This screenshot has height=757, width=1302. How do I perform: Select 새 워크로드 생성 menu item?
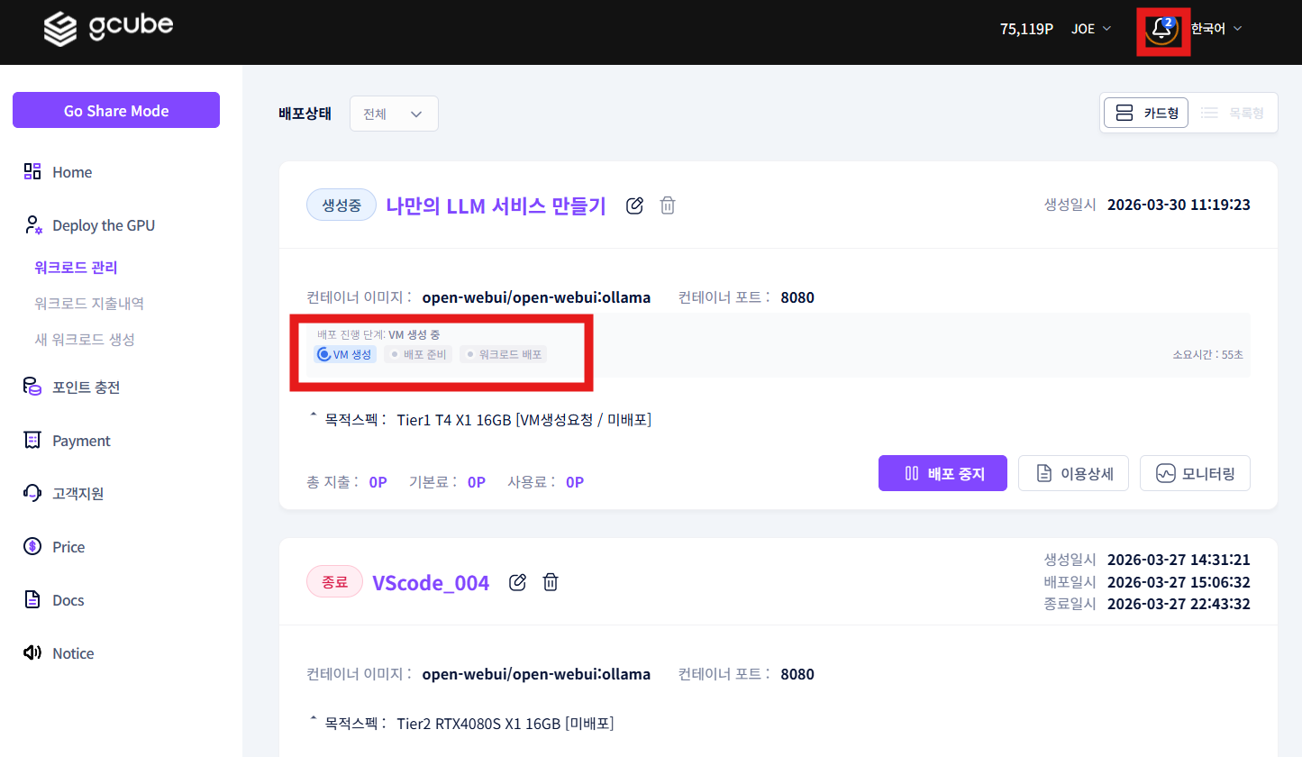click(x=85, y=340)
